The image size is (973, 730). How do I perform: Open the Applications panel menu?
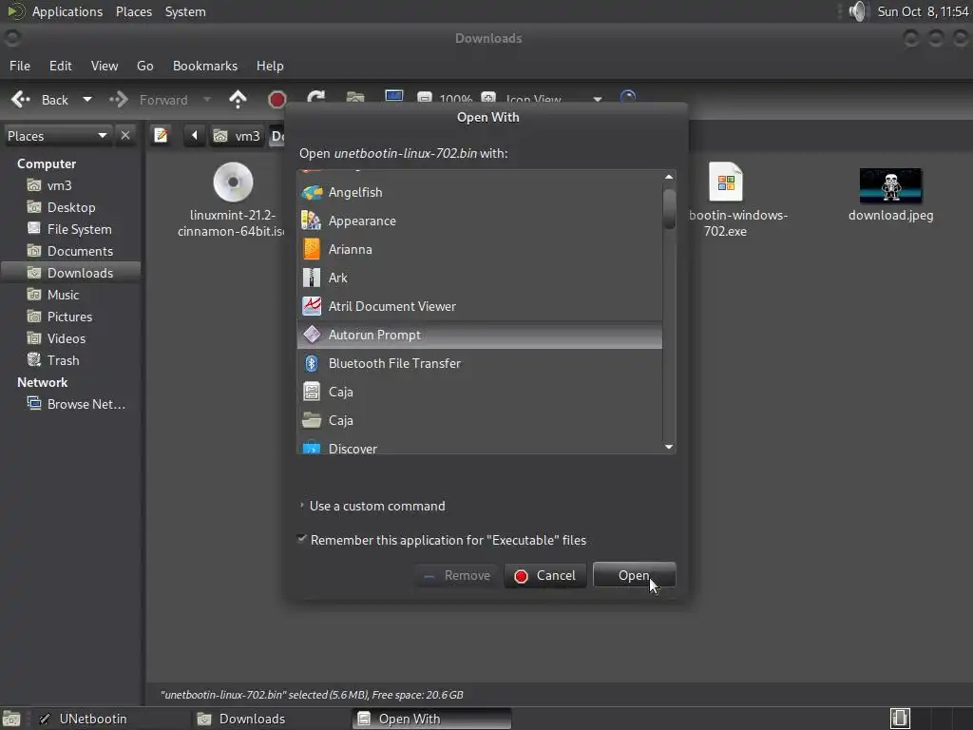pos(67,11)
